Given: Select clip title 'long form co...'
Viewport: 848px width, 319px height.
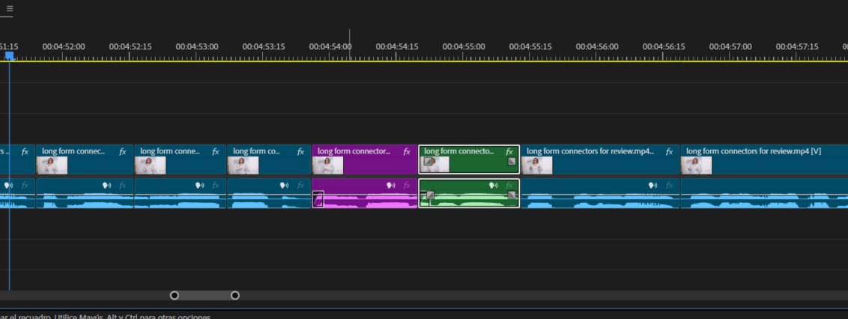Looking at the screenshot, I should tap(256, 151).
